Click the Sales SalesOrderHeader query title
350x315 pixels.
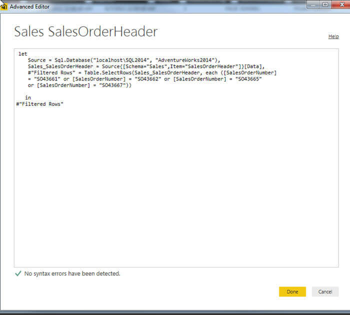[86, 31]
